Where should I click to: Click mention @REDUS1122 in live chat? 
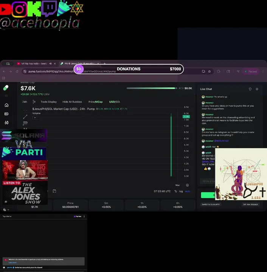pos(221,141)
